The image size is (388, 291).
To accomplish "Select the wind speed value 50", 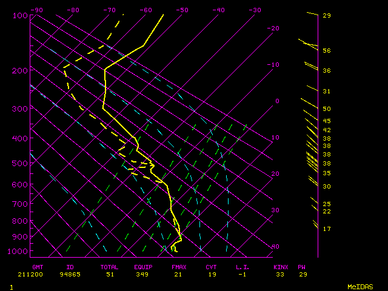I will 326,109.
